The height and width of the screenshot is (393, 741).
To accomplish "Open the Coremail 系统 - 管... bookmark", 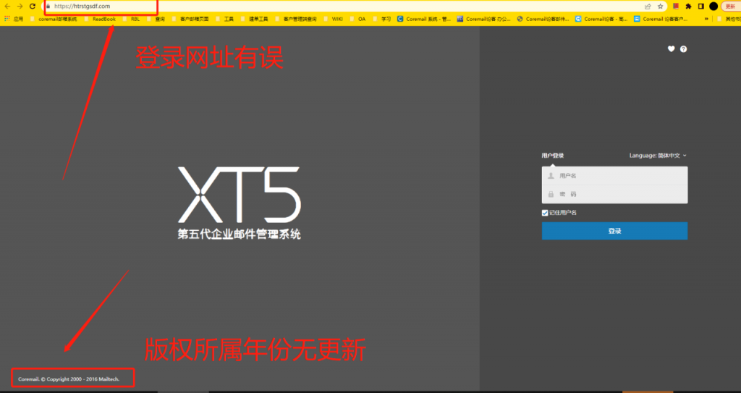I will click(424, 19).
